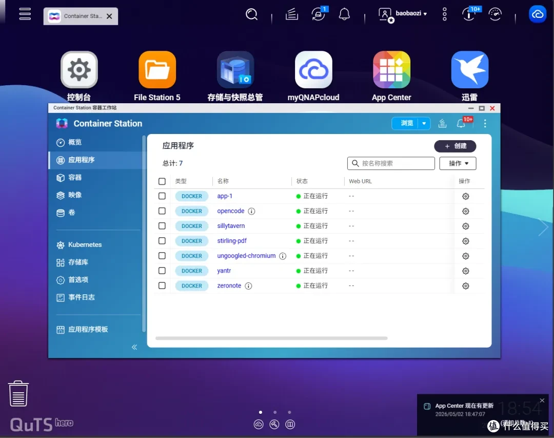This screenshot has width=554, height=438.
Task: Click the horizontal scrollbar under the table
Action: (x=271, y=338)
